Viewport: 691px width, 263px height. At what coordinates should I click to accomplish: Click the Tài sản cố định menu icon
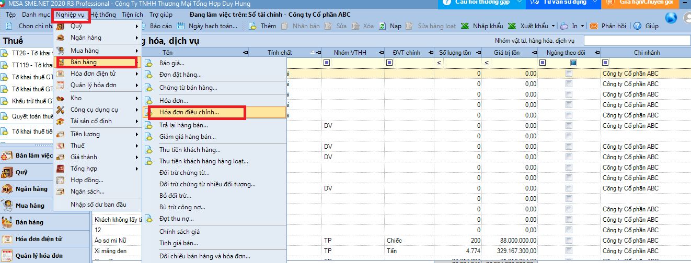61,121
